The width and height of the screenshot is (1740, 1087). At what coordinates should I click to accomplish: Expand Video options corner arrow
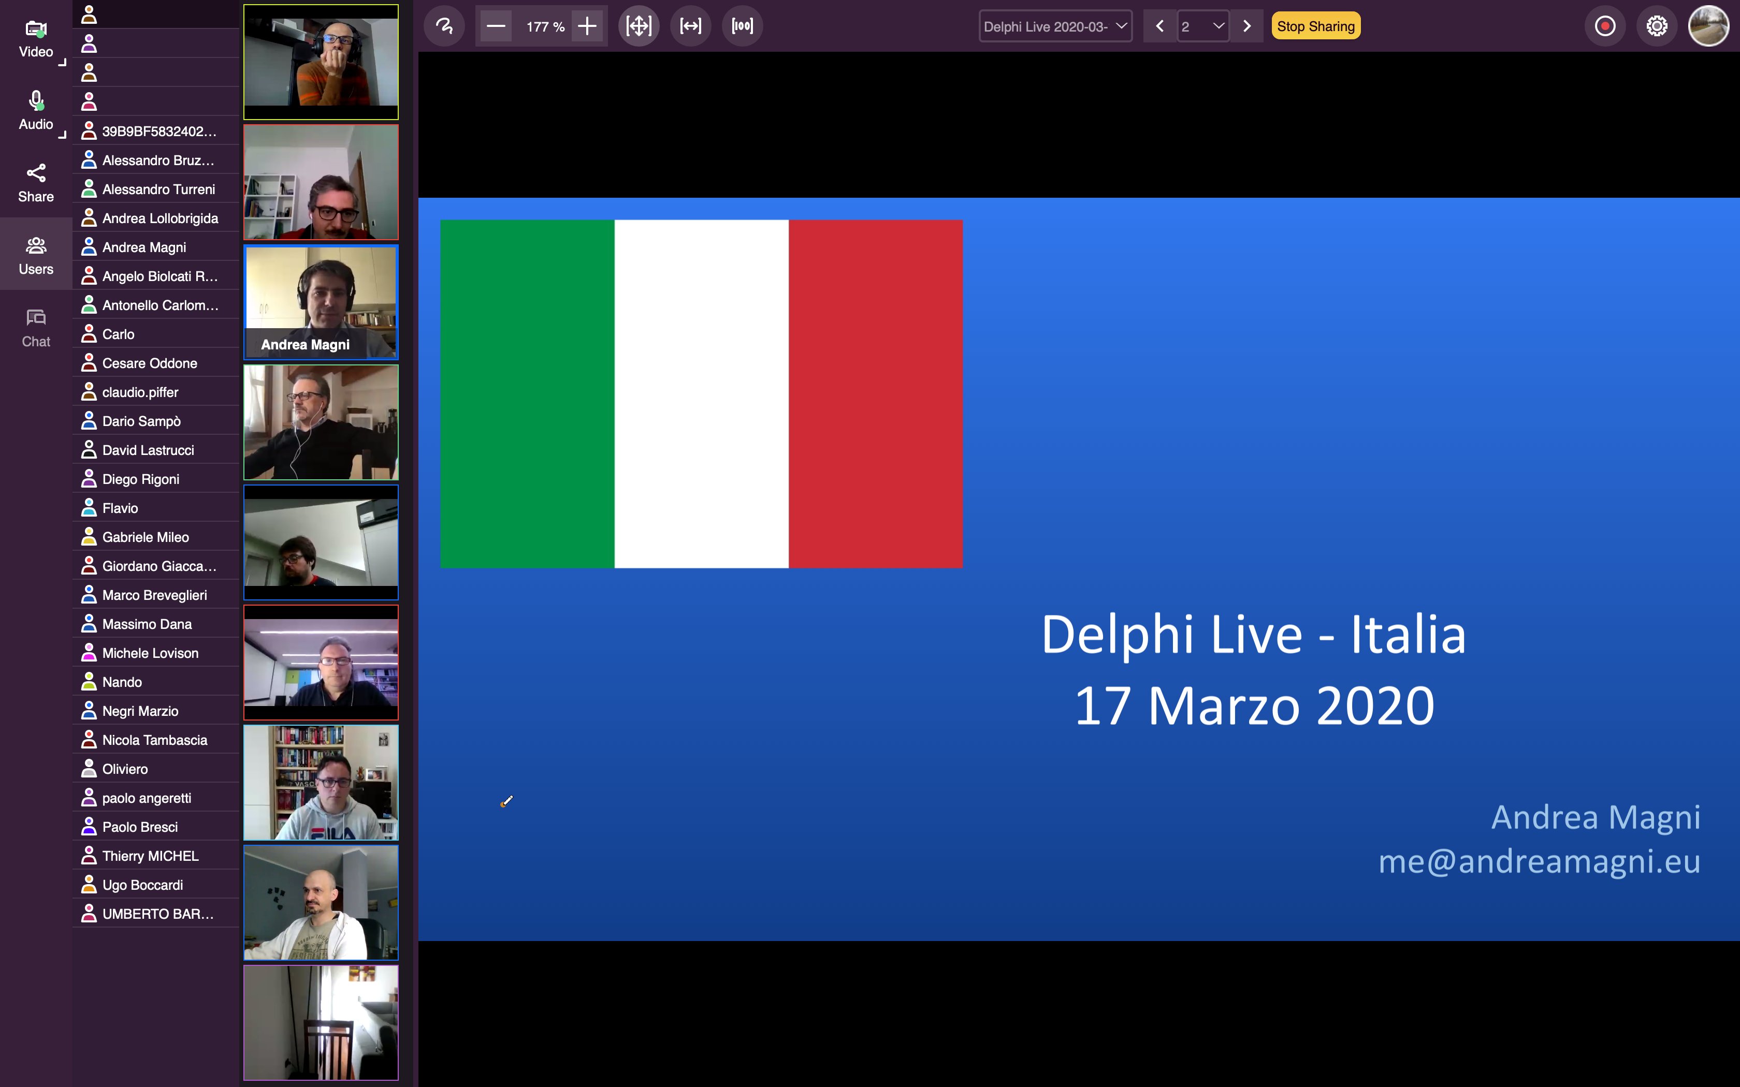(x=63, y=63)
